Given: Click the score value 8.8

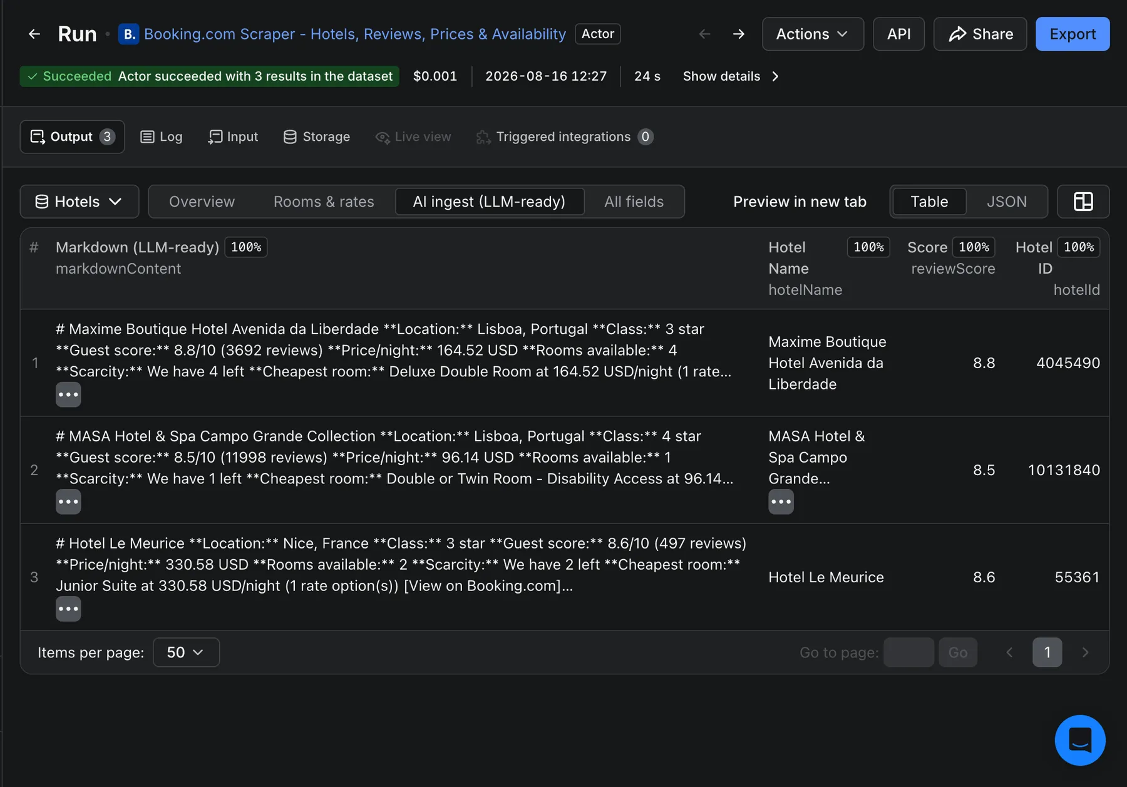Looking at the screenshot, I should 984,363.
